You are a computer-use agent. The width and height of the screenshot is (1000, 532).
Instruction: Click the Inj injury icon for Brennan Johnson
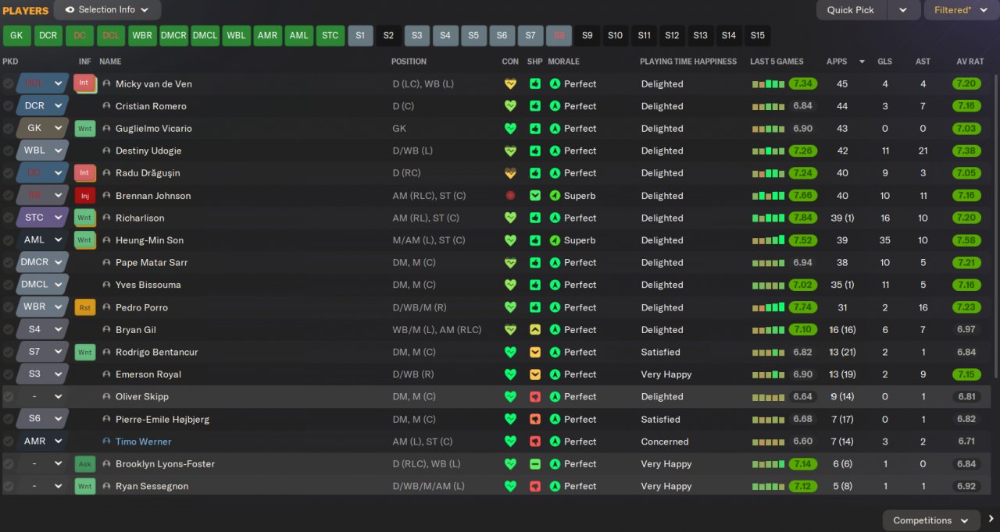pos(84,196)
